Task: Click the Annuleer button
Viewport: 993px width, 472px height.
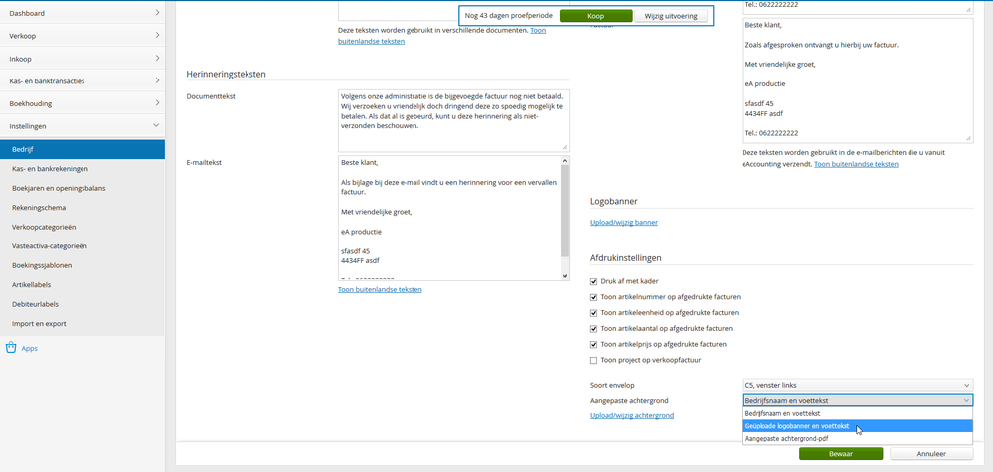Action: [x=931, y=454]
